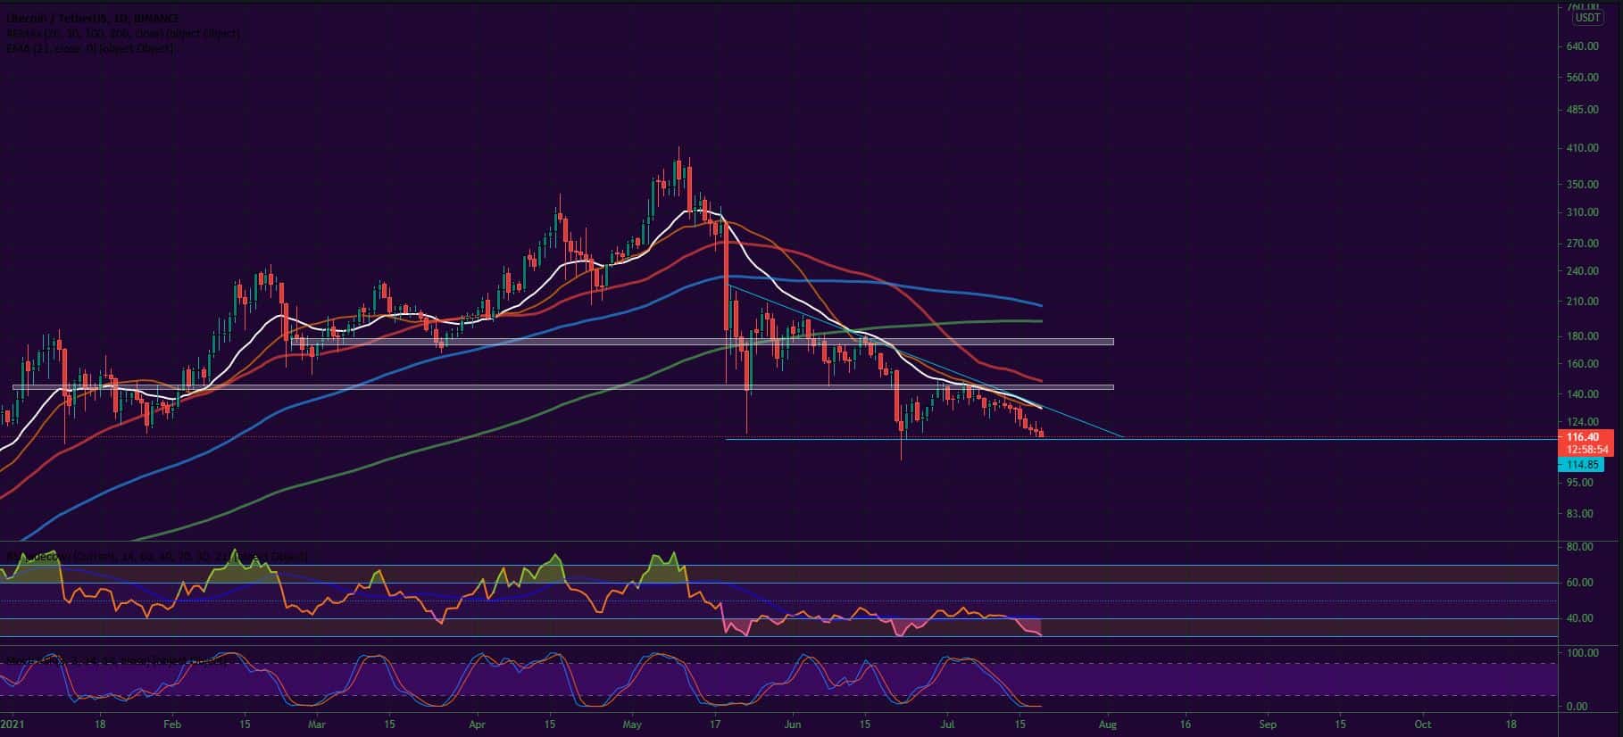This screenshot has width=1623, height=737.
Task: Click the 160.00 price axis label
Action: coord(1581,364)
